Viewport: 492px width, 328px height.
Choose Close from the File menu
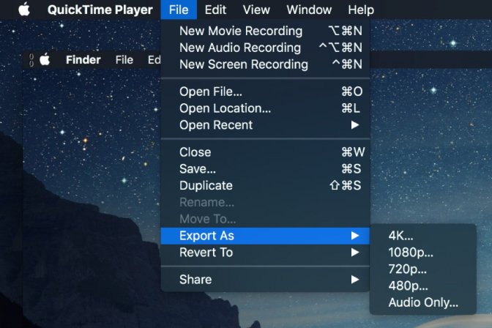[x=266, y=152]
